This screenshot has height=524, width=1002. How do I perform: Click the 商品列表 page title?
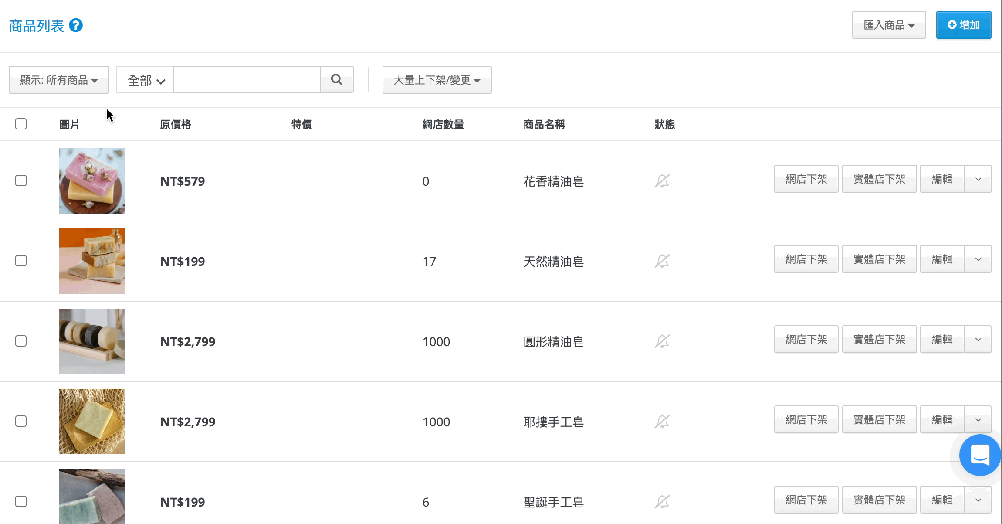(37, 26)
